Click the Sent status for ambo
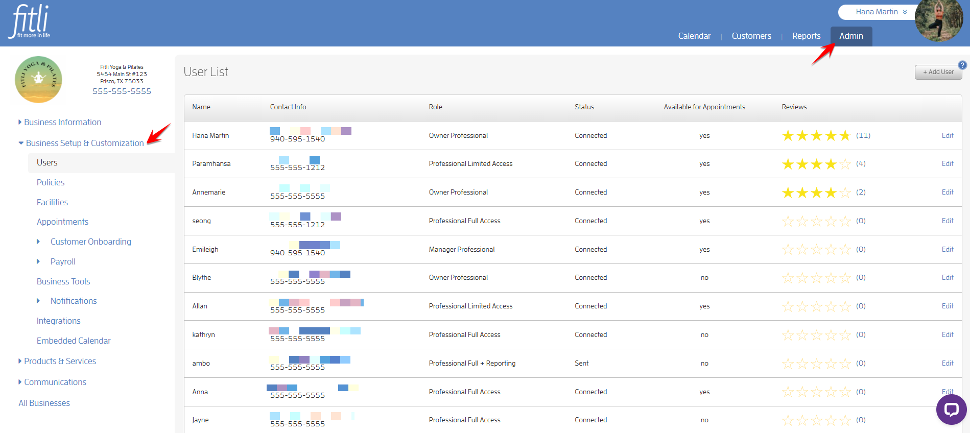The height and width of the screenshot is (433, 970). pos(581,363)
